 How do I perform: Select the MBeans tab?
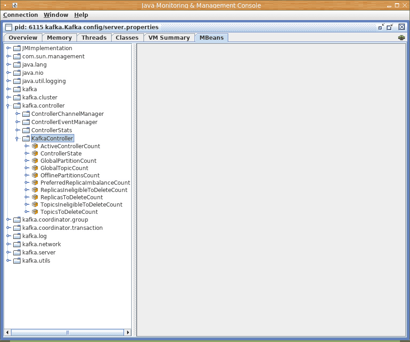tap(211, 38)
